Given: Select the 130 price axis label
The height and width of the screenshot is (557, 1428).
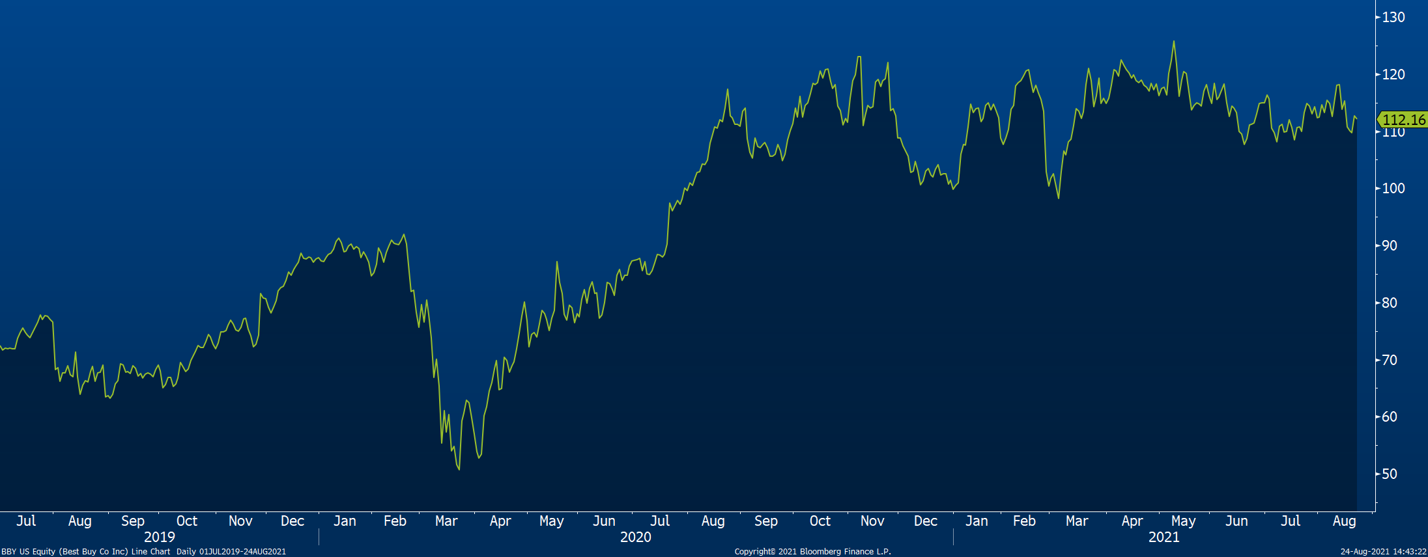Looking at the screenshot, I should 1393,18.
